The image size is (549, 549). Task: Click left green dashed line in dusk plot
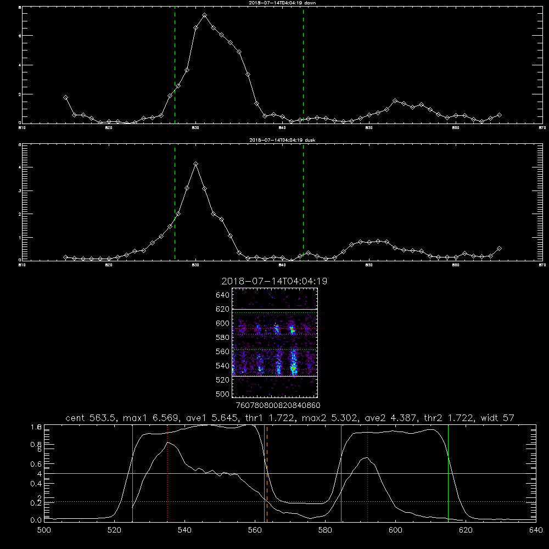click(175, 203)
